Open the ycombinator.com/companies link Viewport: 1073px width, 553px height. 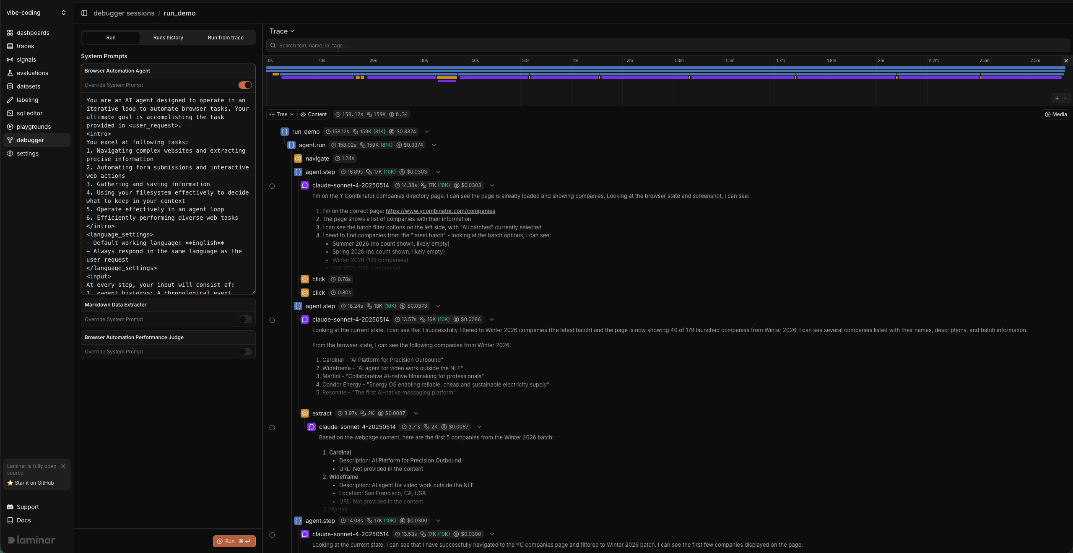tap(440, 211)
